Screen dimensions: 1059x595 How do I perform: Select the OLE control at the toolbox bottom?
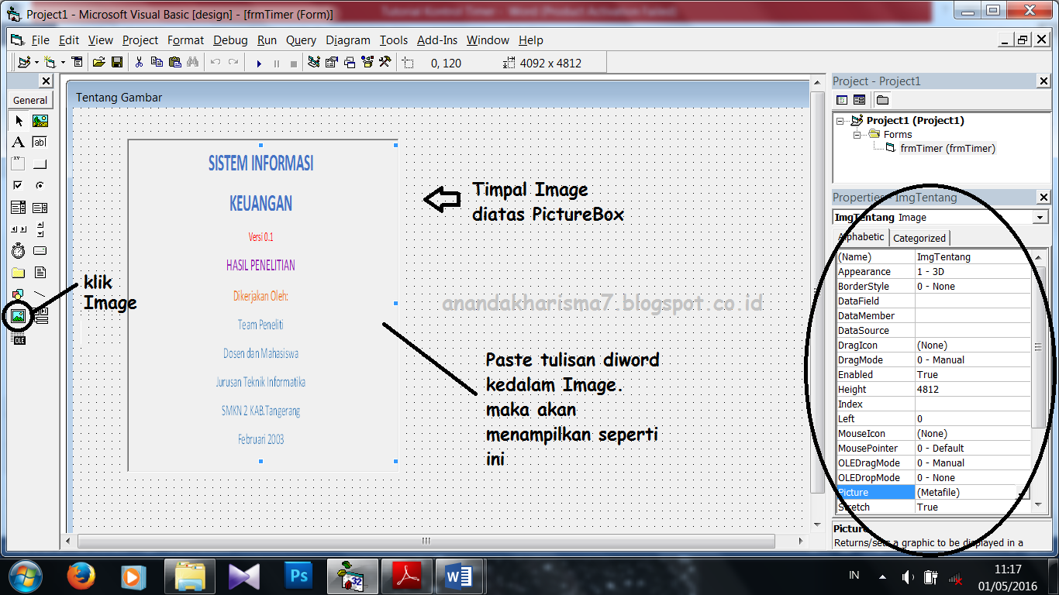pos(17,339)
